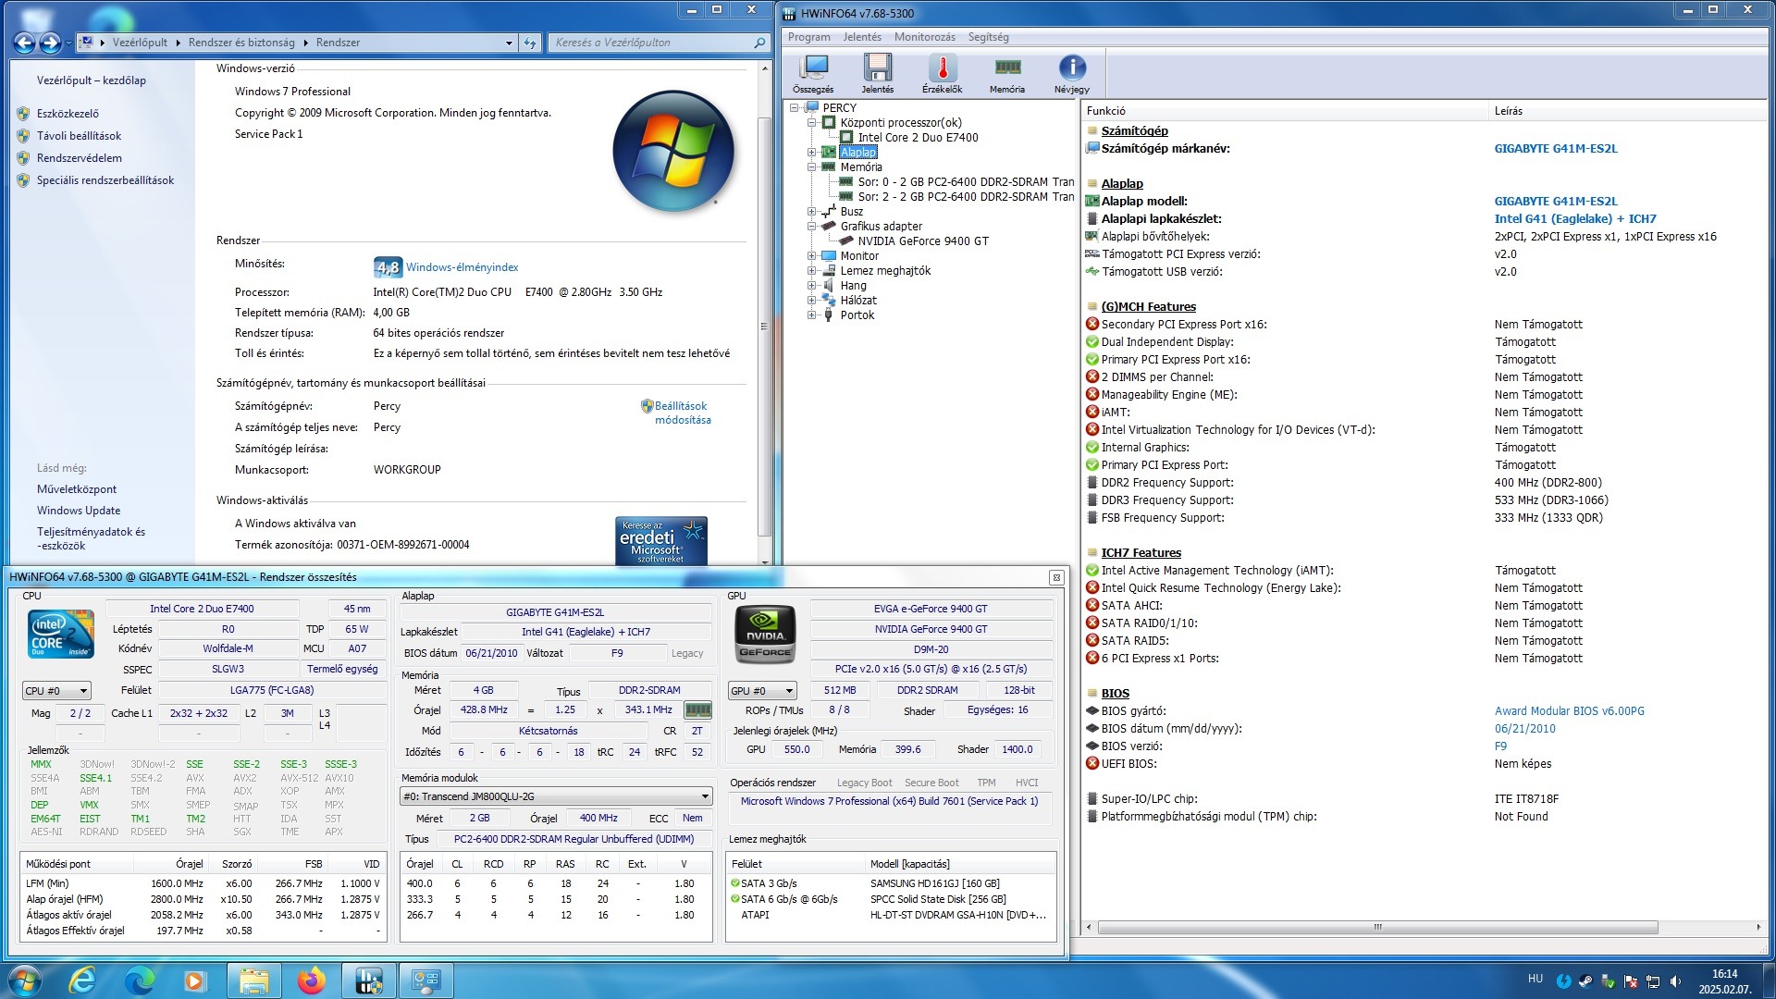Open Rendszervédelem link
1776x999 pixels.
80,158
